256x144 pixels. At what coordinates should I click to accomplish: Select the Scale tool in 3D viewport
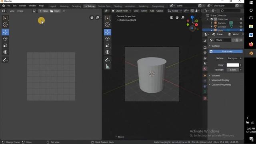pyautogui.click(x=108, y=45)
